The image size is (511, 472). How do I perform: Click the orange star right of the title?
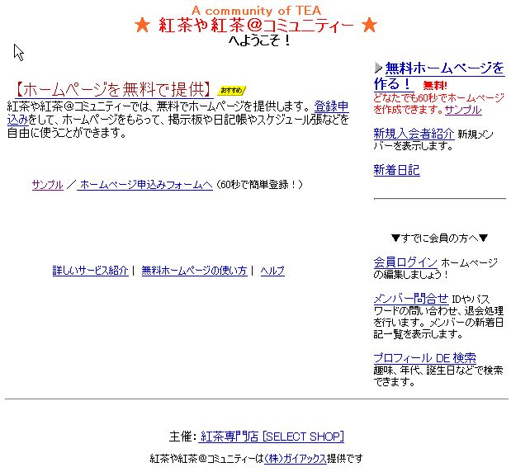pyautogui.click(x=369, y=26)
